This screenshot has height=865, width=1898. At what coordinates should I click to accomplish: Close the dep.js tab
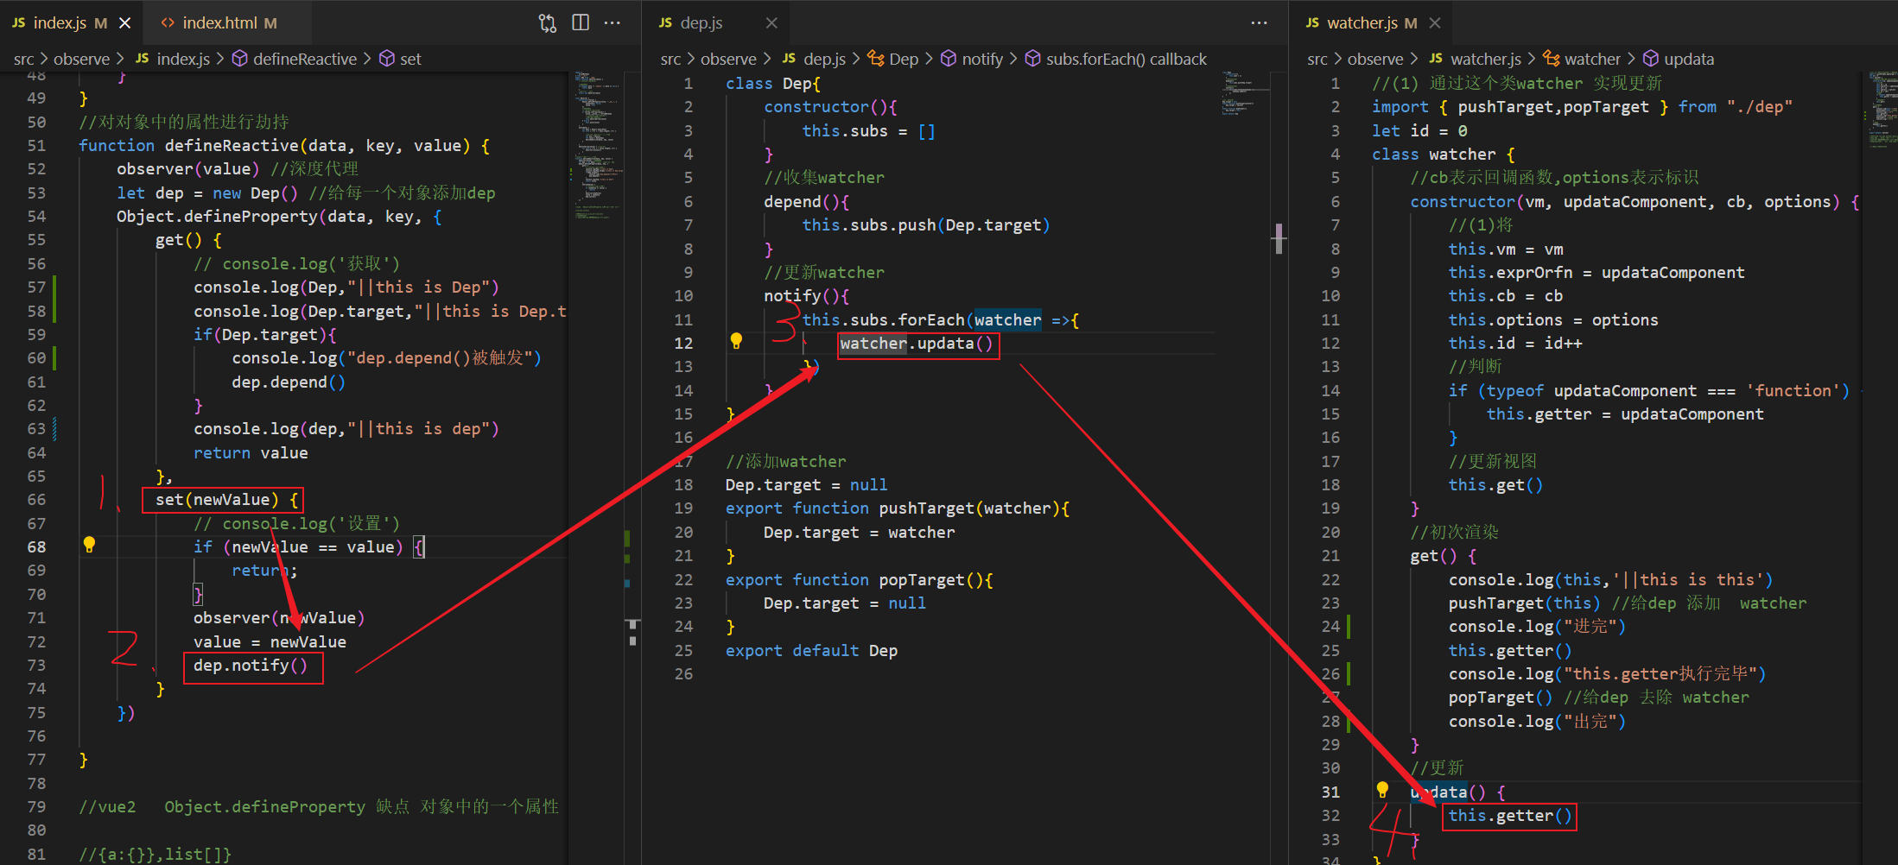click(x=771, y=23)
